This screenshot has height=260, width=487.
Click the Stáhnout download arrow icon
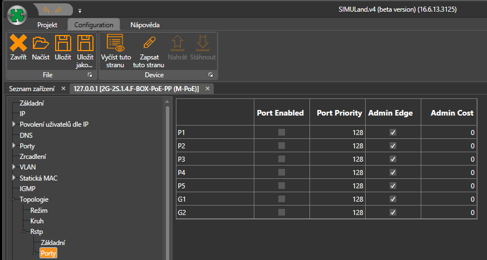click(203, 43)
